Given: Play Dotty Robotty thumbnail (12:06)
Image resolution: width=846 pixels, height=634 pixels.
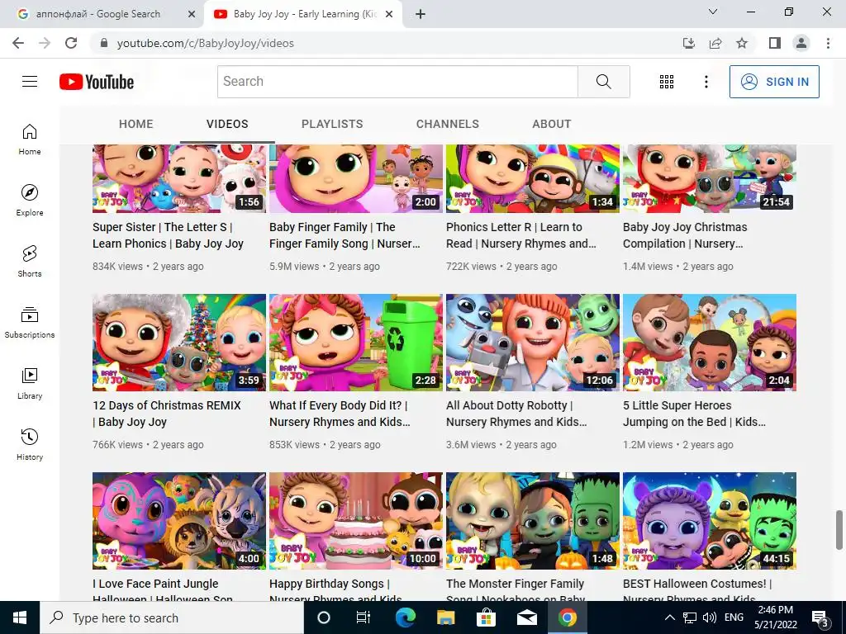Looking at the screenshot, I should click(x=533, y=343).
